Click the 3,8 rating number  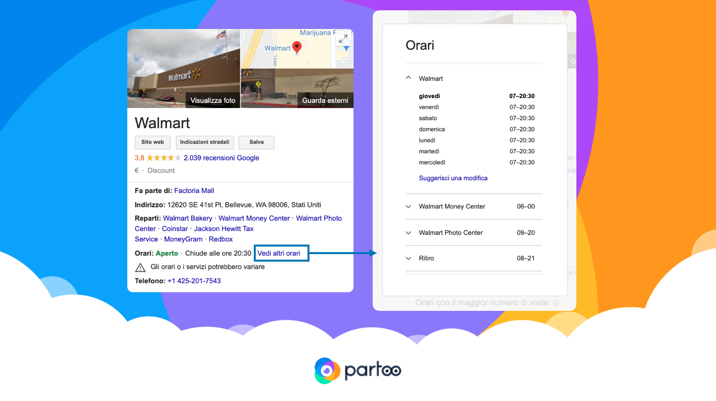pos(139,158)
